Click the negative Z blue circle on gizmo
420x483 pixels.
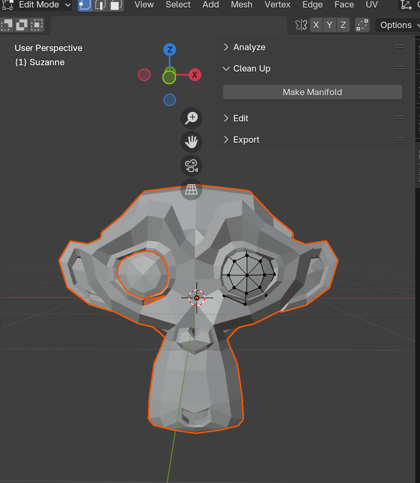(x=170, y=100)
